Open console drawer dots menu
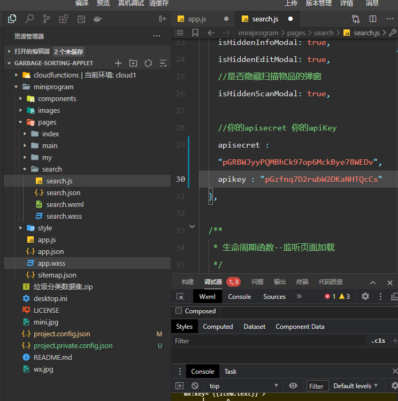 [180, 371]
